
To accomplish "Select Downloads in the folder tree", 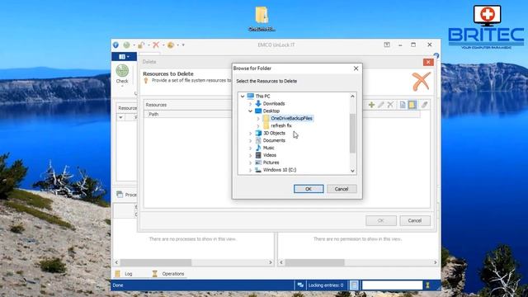I will point(274,104).
